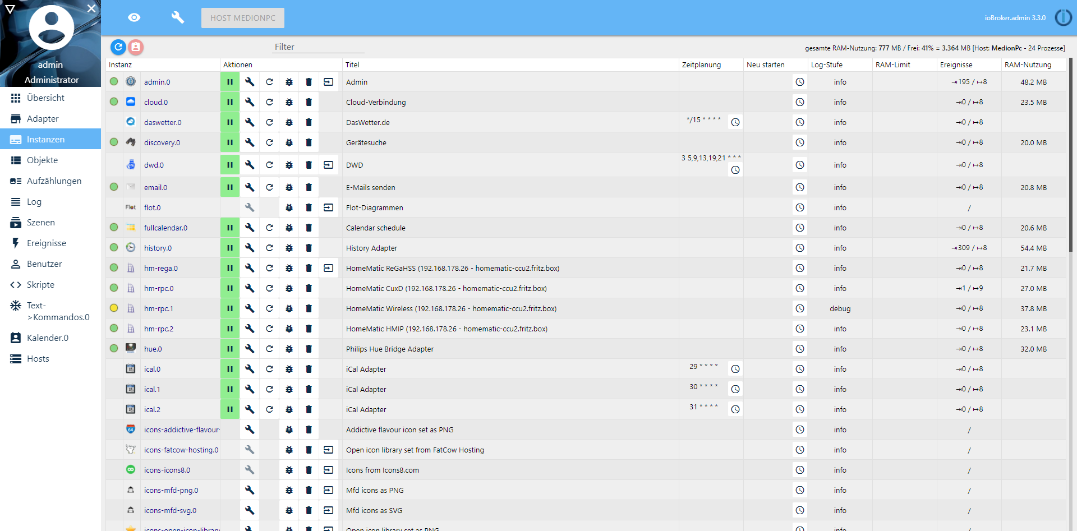Restart the cloud.0 instance
This screenshot has height=531, width=1077.
[269, 102]
